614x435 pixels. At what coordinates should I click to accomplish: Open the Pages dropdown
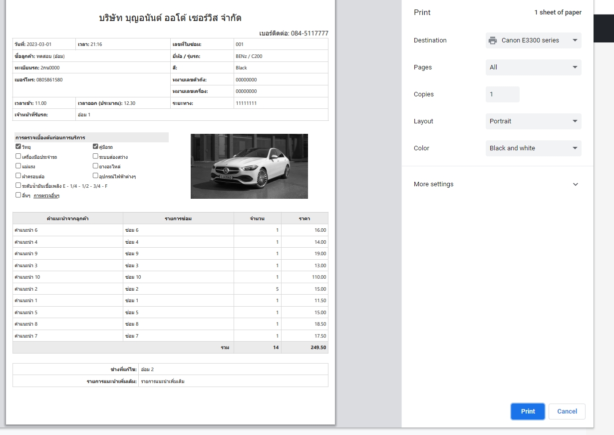pyautogui.click(x=533, y=67)
